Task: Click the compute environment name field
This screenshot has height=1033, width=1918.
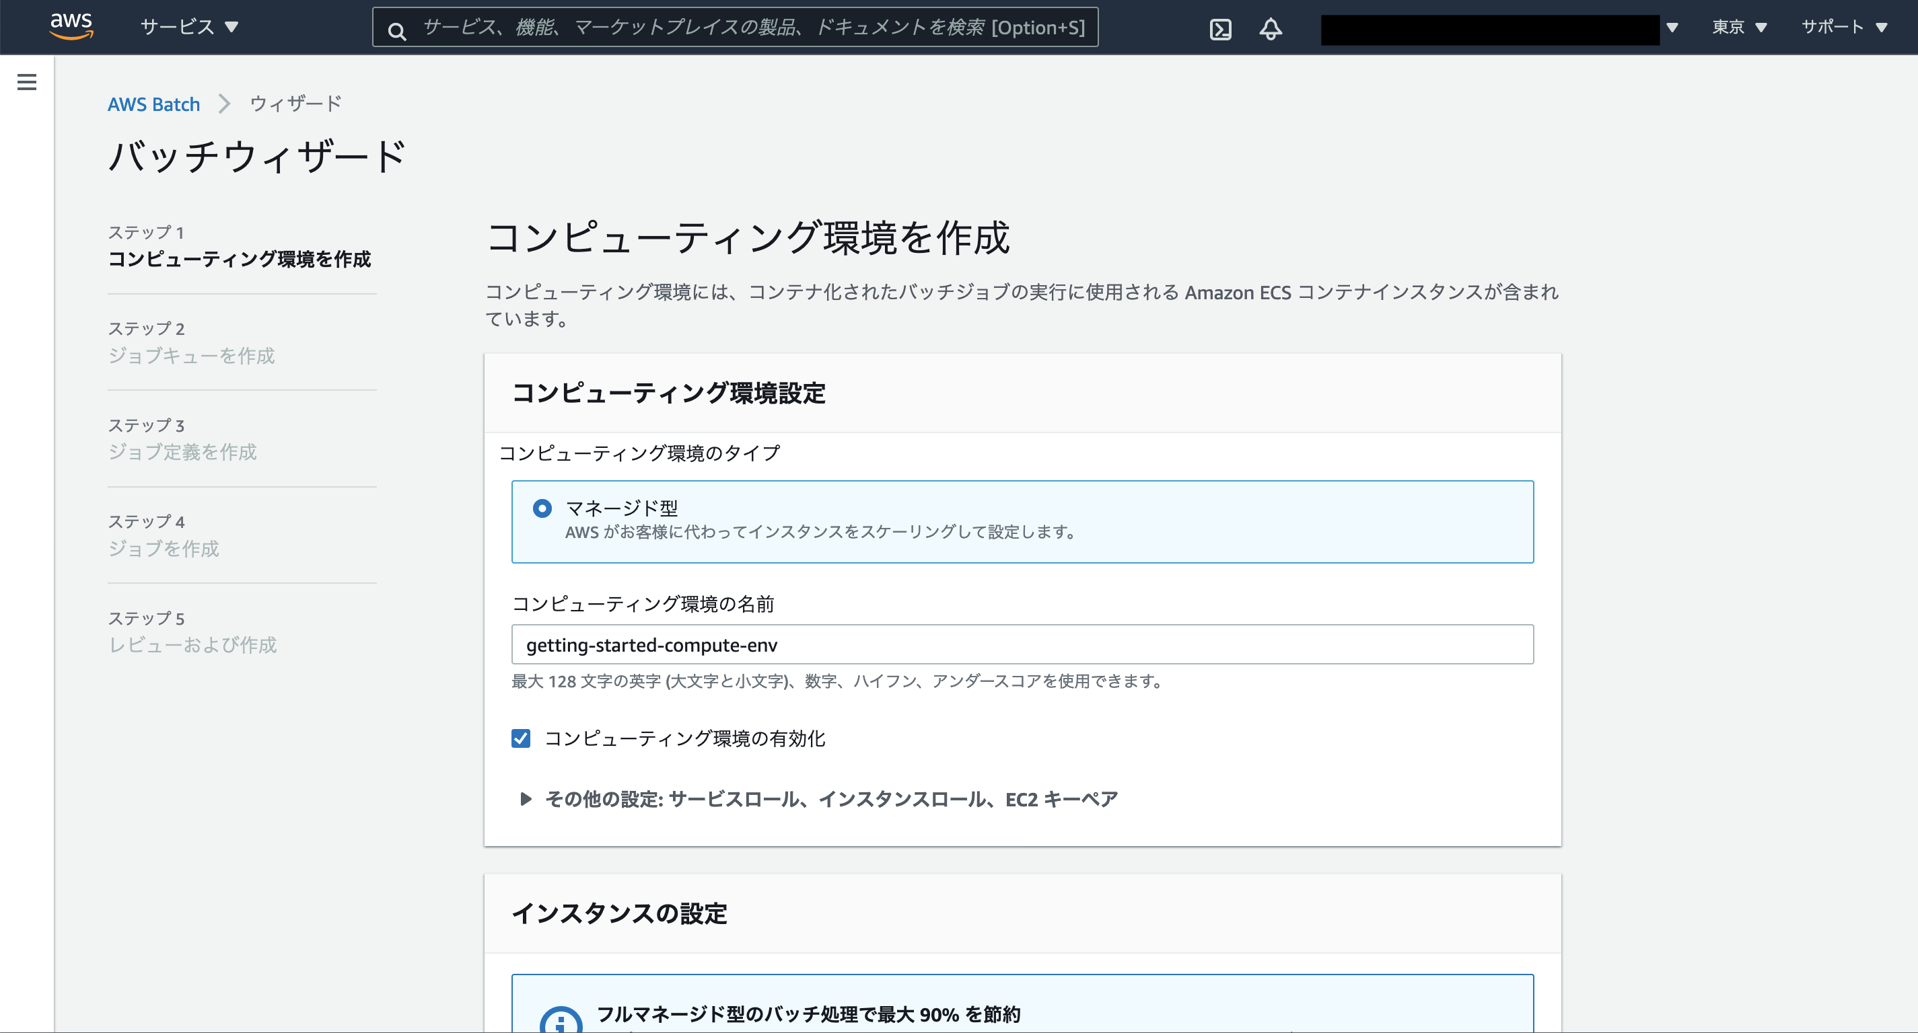Action: click(x=1022, y=644)
